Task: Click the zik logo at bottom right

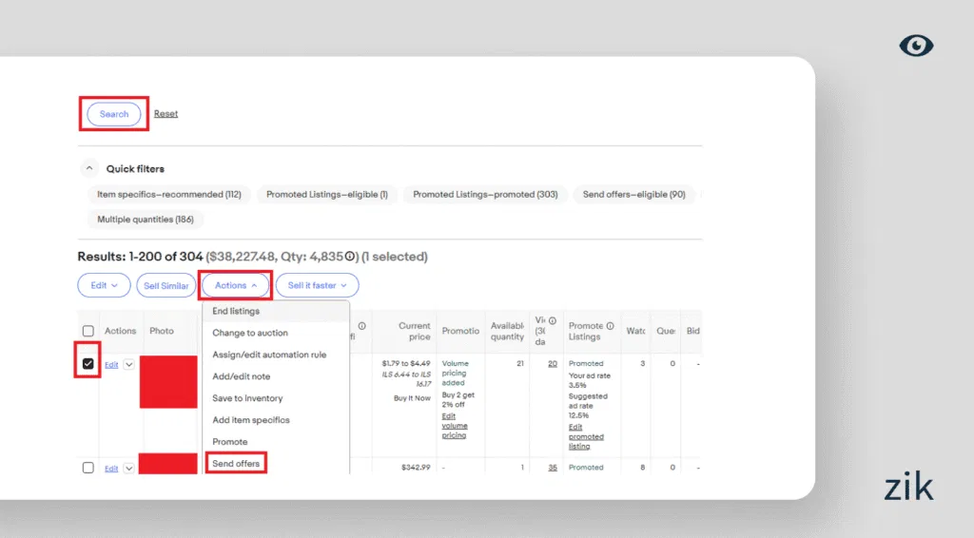Action: [x=908, y=489]
